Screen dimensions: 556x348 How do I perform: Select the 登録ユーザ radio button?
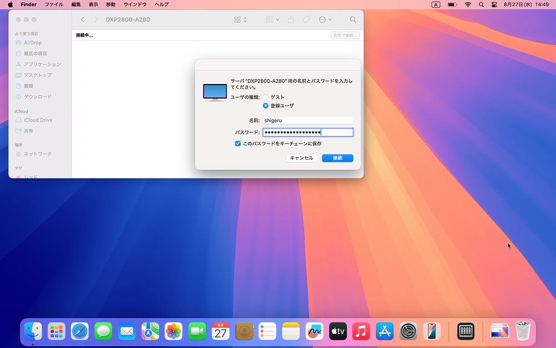266,106
